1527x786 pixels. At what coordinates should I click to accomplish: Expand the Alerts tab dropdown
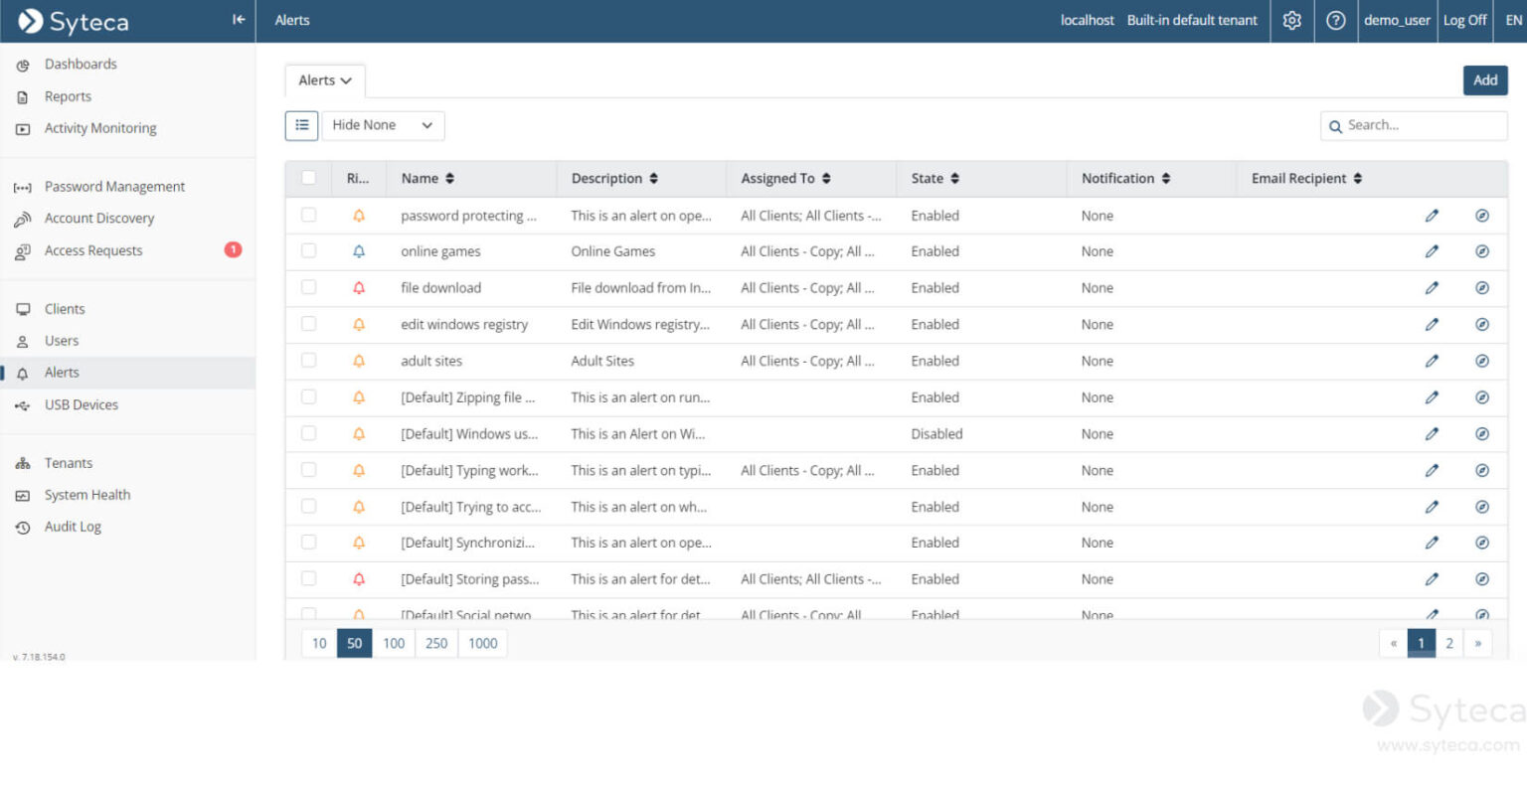click(325, 80)
